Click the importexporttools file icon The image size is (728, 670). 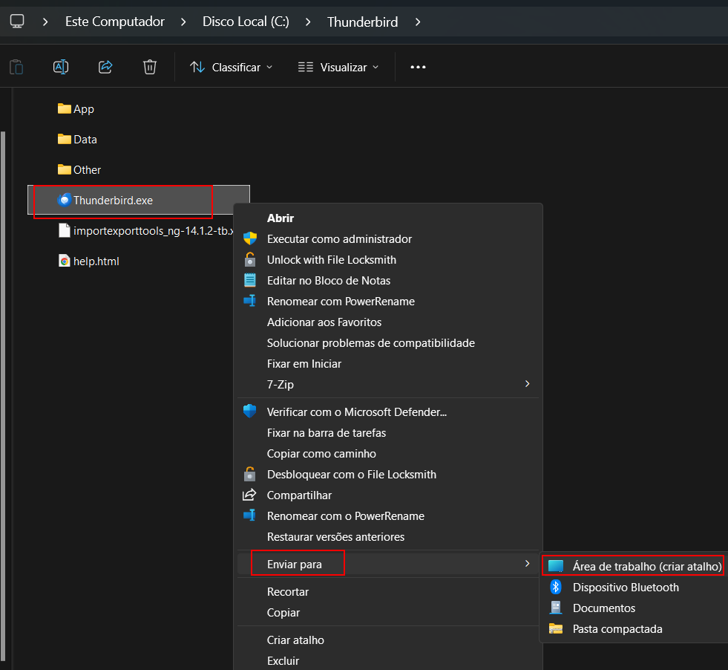click(x=64, y=230)
